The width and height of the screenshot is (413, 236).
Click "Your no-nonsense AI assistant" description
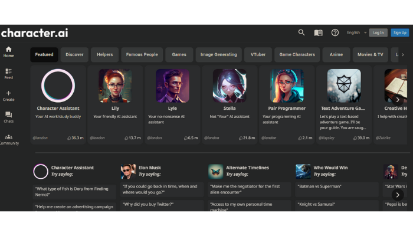[x=166, y=119]
